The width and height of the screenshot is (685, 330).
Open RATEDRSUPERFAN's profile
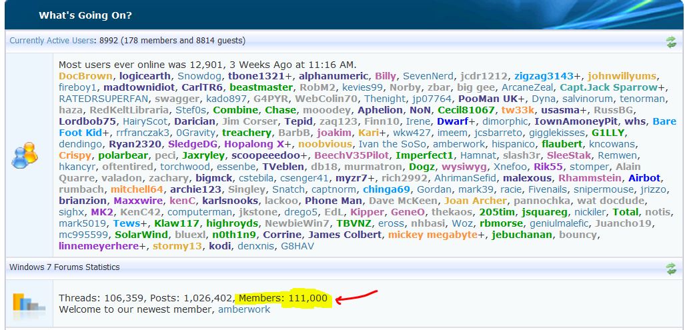pos(103,99)
